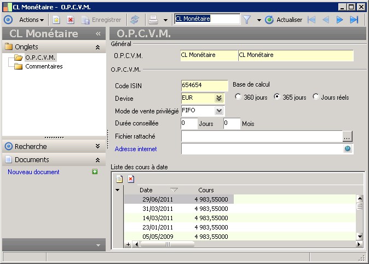Click the globe icon beside Adresse internet
369x264 pixels.
coord(348,149)
